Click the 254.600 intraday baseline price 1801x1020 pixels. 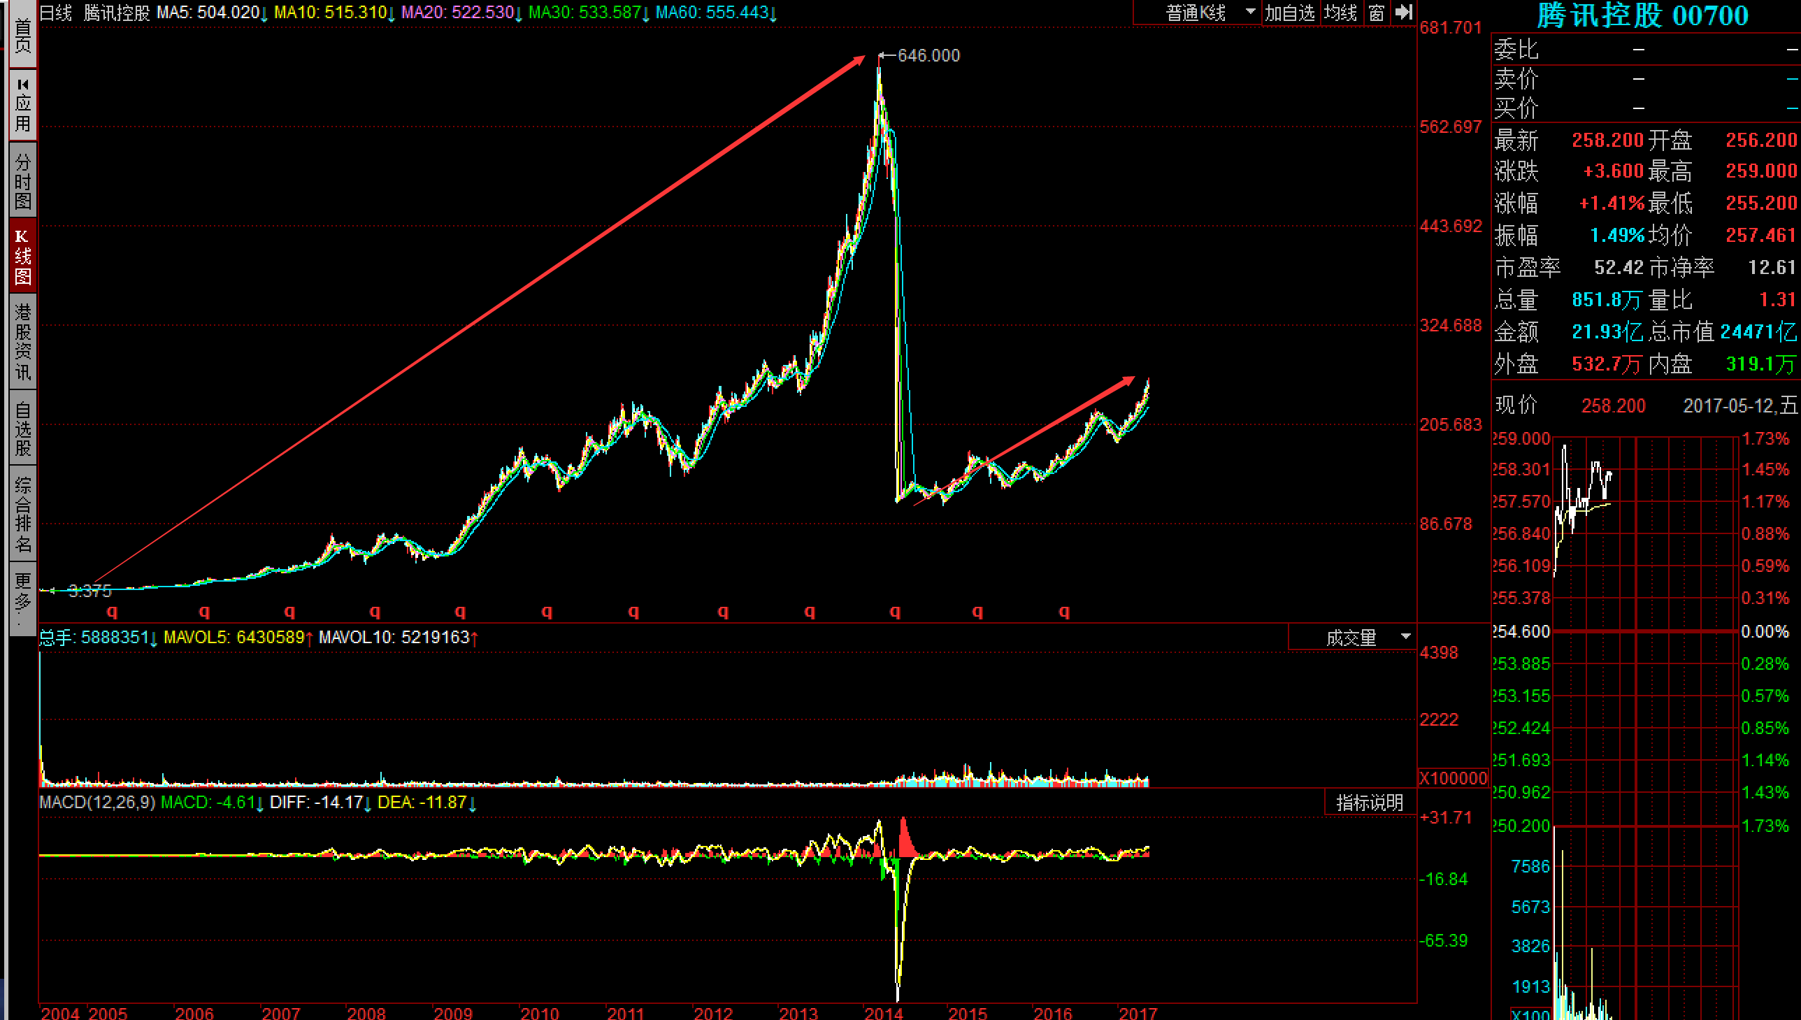(x=1521, y=632)
